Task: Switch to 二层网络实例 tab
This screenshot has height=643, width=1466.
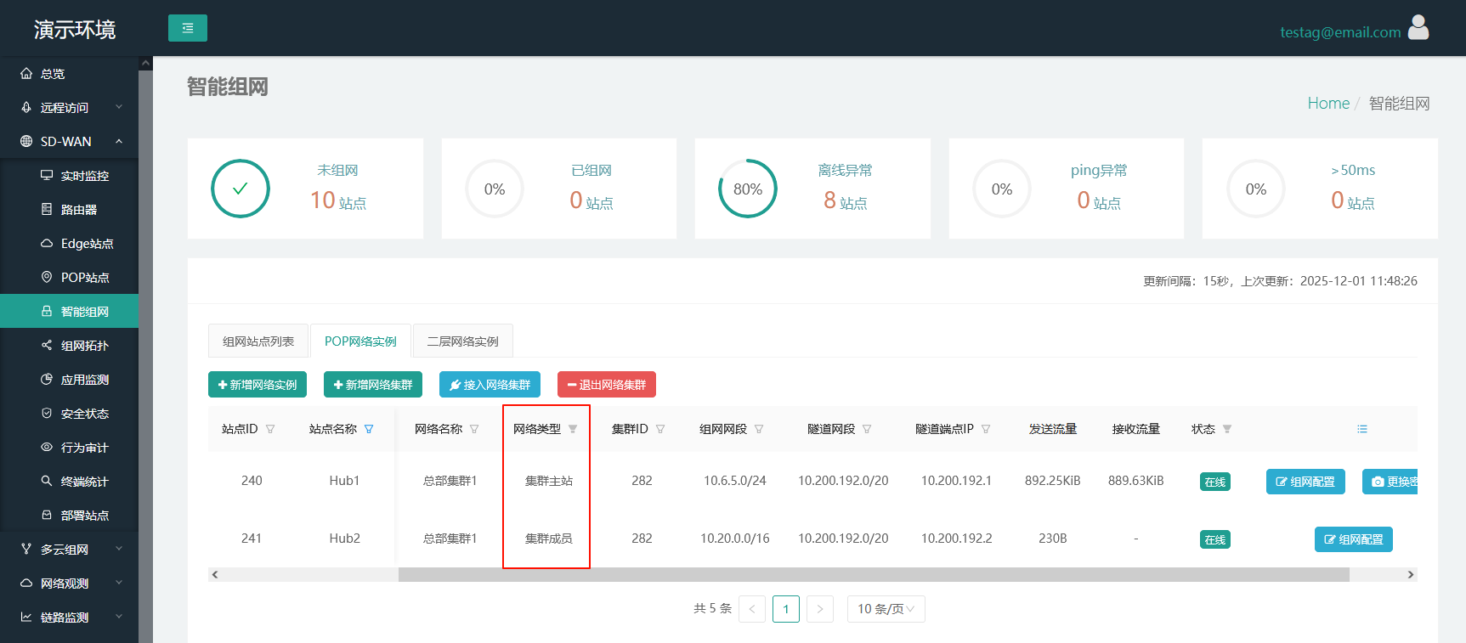Action: 462,341
